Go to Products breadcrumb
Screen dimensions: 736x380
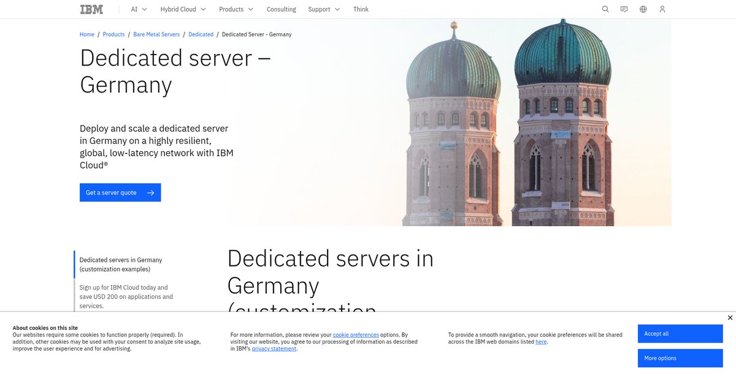pyautogui.click(x=113, y=34)
